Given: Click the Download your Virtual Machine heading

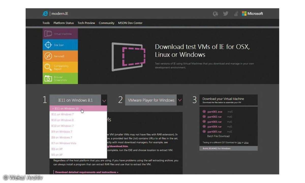Looking at the screenshot, I should [x=223, y=99].
